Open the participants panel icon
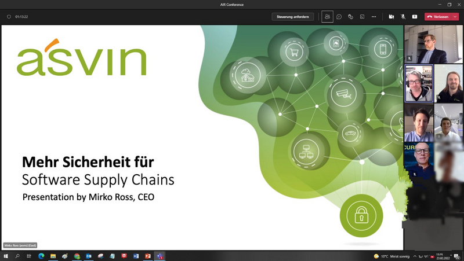The image size is (464, 261). pyautogui.click(x=327, y=17)
